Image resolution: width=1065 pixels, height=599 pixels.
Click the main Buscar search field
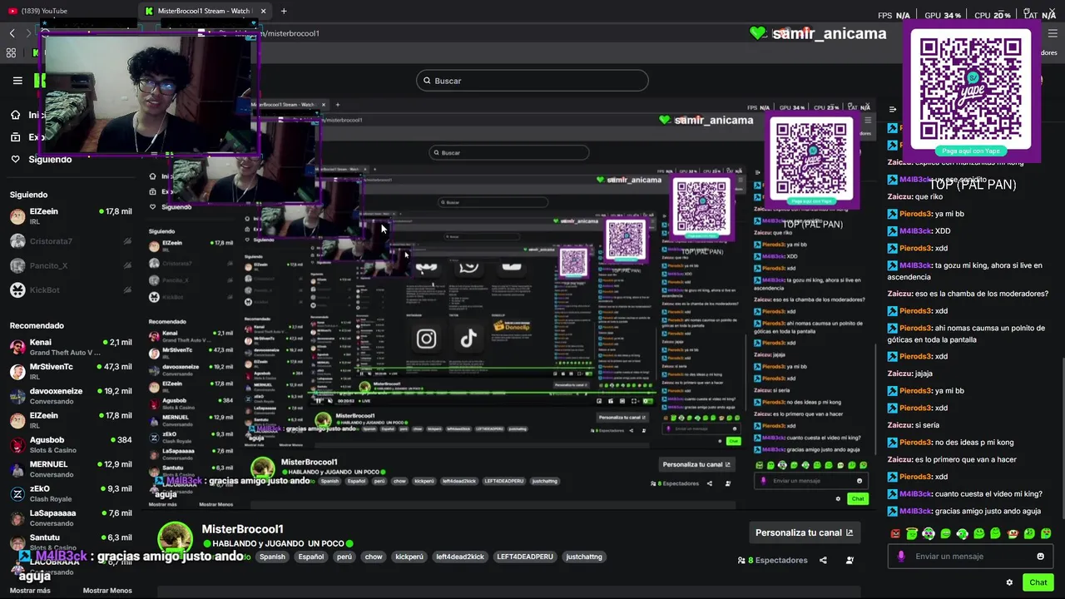click(532, 81)
